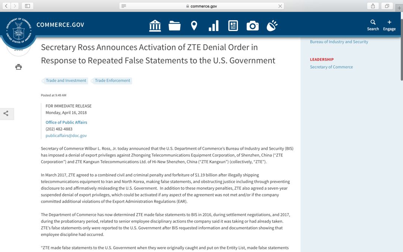Open the bar chart data icon
This screenshot has width=403, height=252.
coord(213,26)
